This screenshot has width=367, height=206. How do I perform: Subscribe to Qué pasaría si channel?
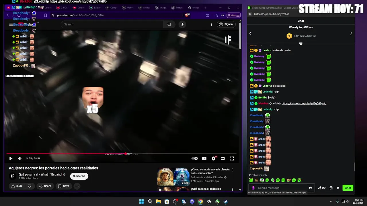coord(79,176)
